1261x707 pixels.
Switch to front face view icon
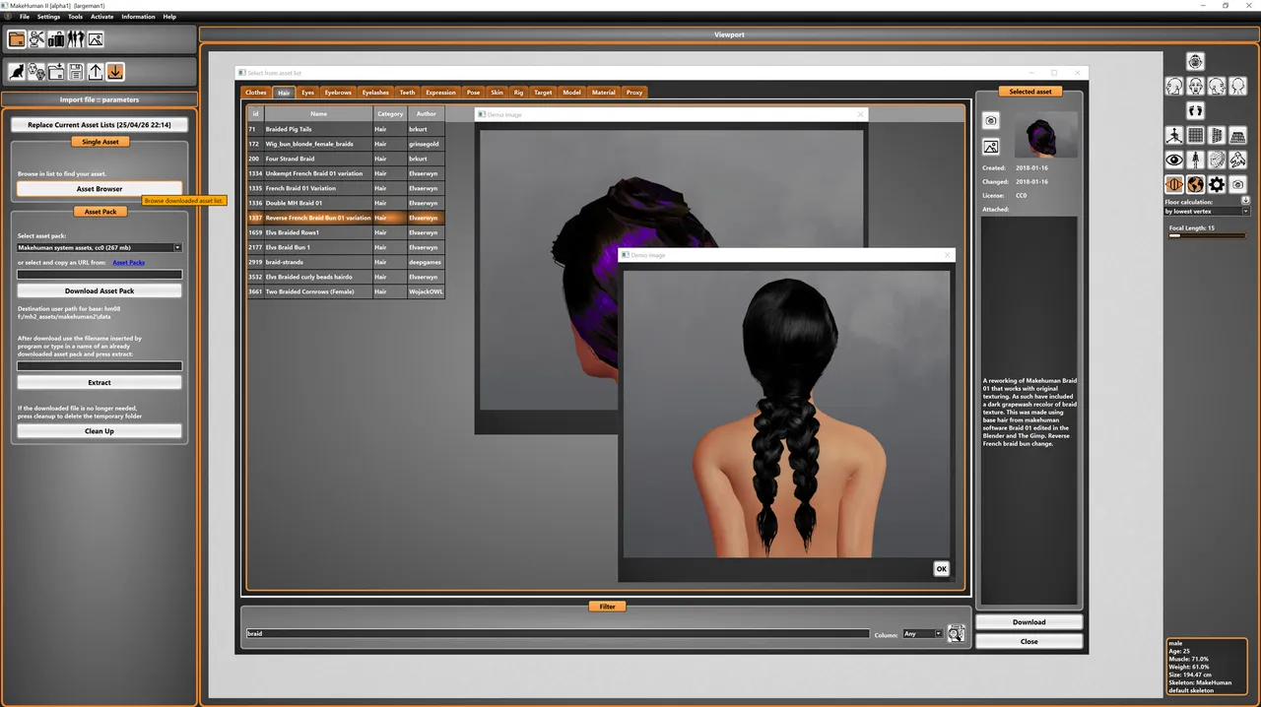[x=1195, y=87]
